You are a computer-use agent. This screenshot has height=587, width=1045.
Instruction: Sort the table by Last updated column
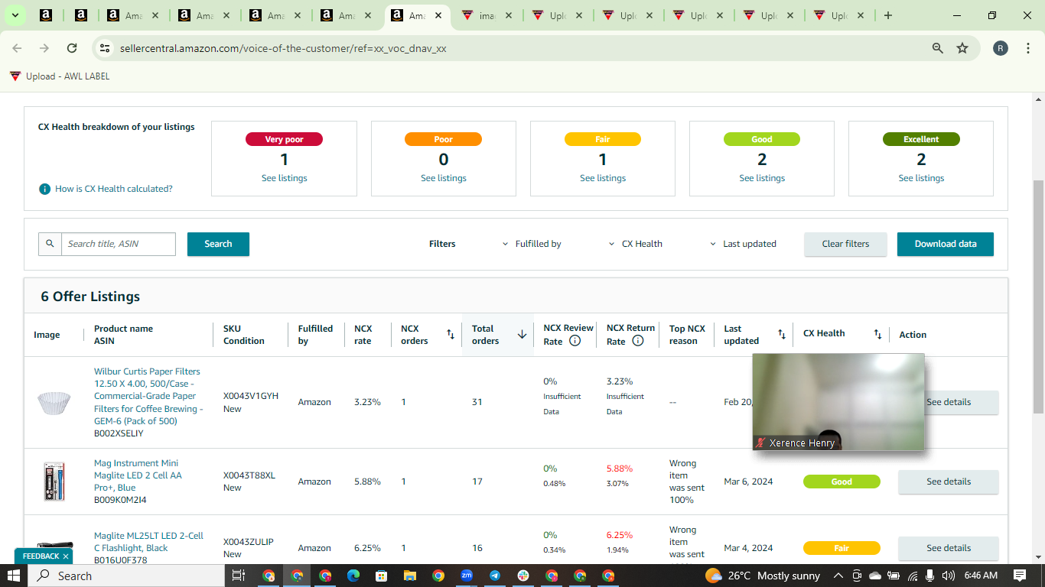782,334
